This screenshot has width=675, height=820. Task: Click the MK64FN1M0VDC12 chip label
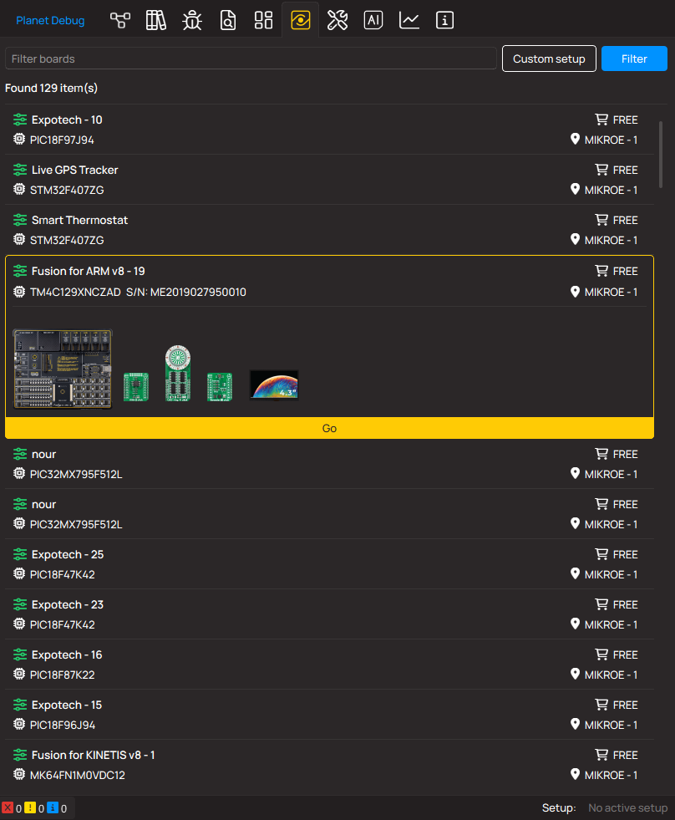coord(78,776)
